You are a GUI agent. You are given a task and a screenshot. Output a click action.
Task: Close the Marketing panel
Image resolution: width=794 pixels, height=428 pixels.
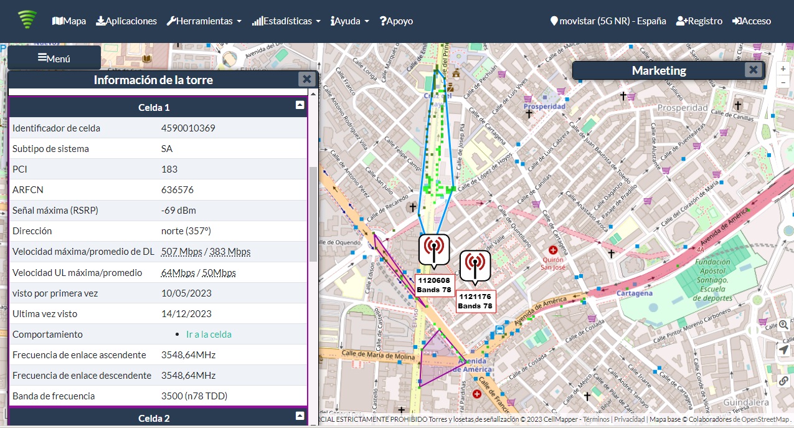(x=754, y=70)
